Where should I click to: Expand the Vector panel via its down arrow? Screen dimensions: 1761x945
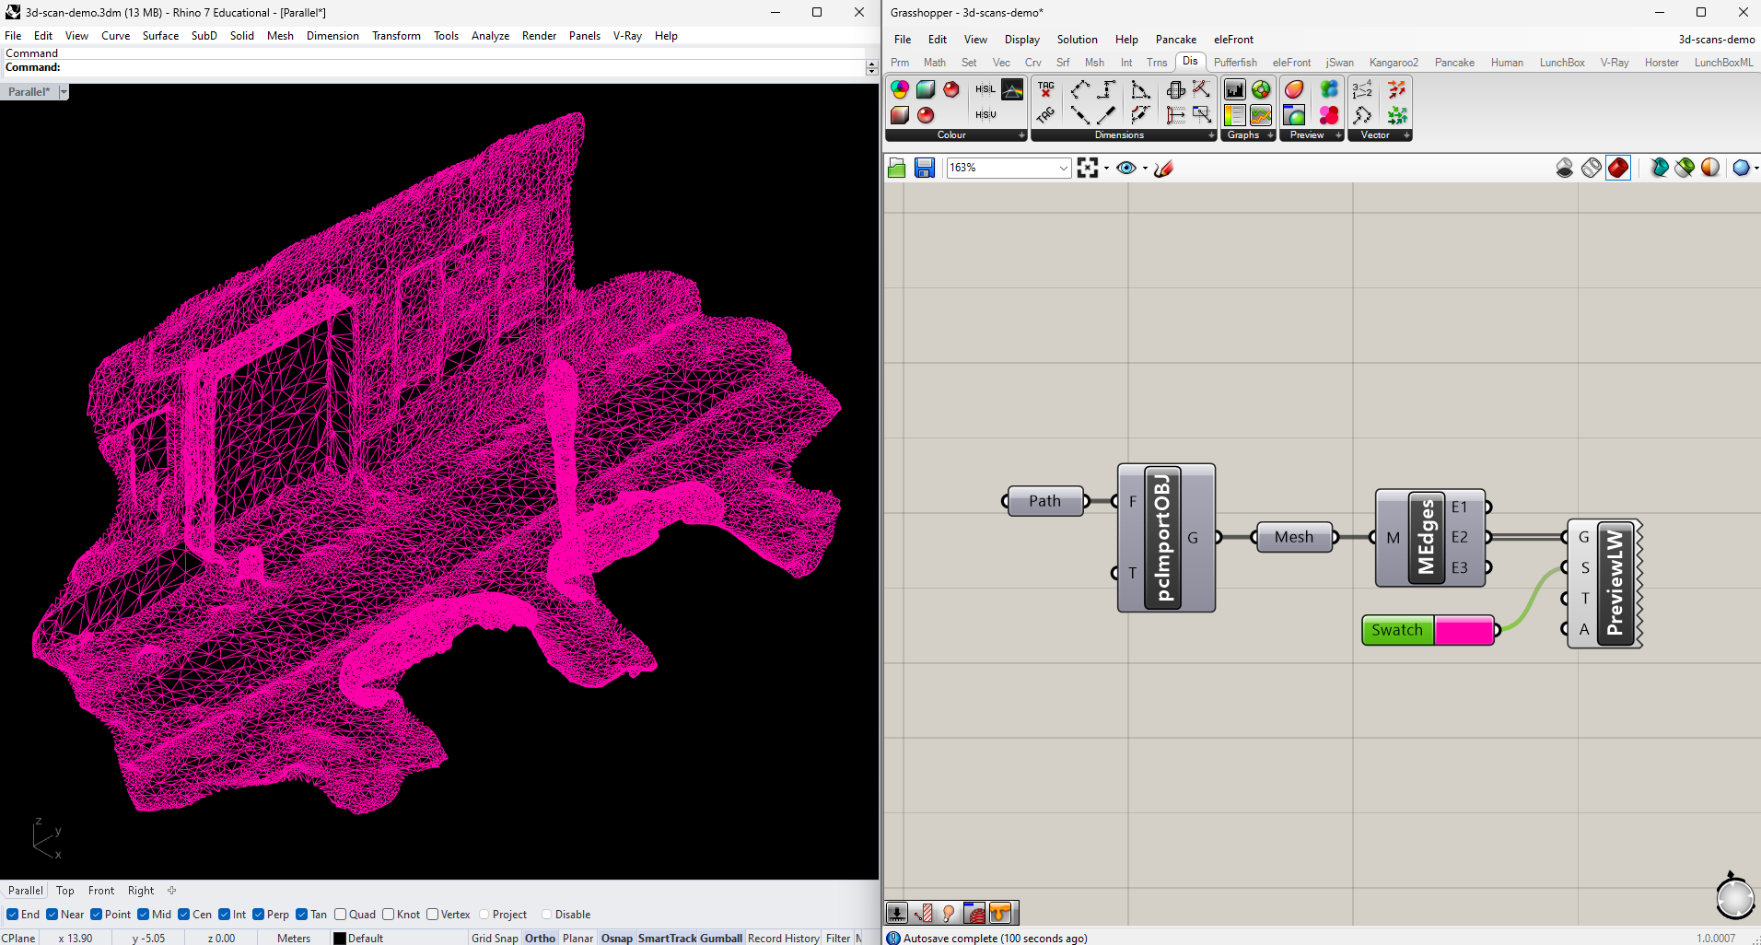tap(1406, 135)
